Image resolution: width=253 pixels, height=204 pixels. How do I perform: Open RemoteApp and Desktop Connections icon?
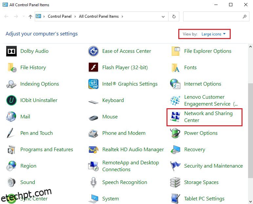coord(93,166)
